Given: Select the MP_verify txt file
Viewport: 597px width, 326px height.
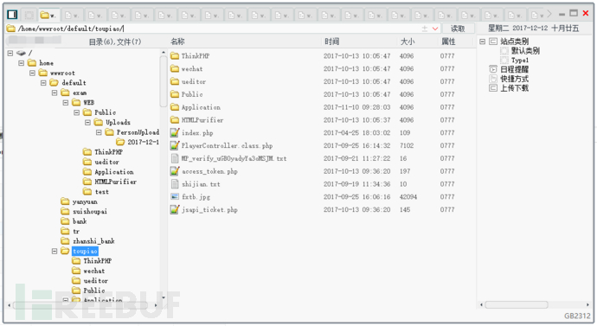Looking at the screenshot, I should point(228,158).
